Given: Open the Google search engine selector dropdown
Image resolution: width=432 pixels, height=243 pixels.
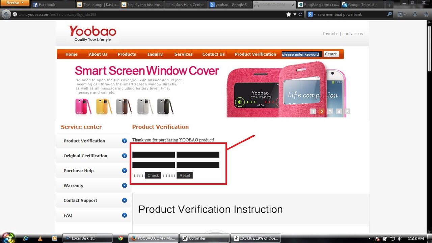Looking at the screenshot, I should click(x=312, y=15).
